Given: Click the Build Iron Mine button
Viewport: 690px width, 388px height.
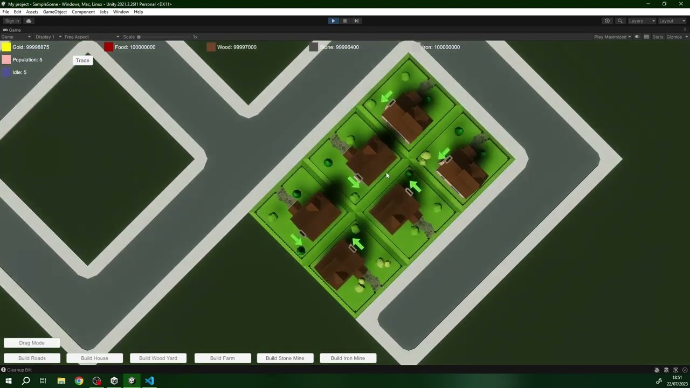Looking at the screenshot, I should tap(348, 358).
